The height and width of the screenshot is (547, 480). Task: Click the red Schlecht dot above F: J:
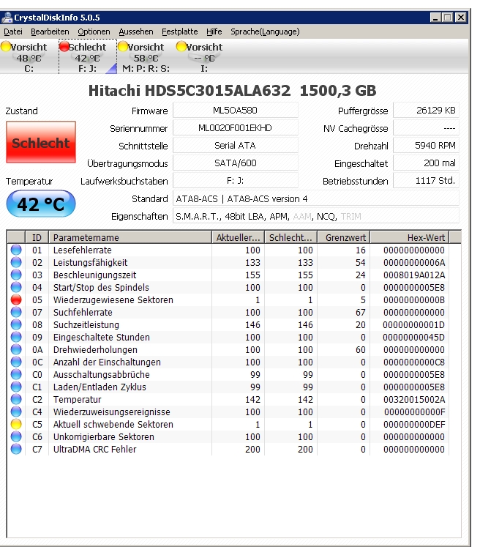click(x=64, y=46)
